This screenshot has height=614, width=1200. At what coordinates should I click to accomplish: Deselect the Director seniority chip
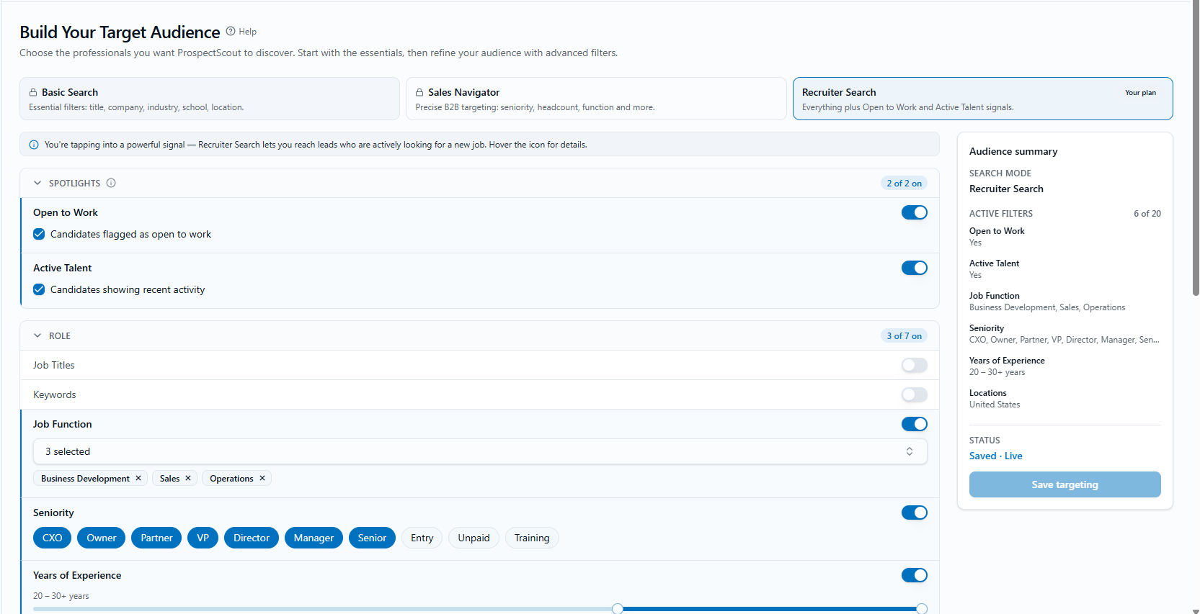[252, 538]
